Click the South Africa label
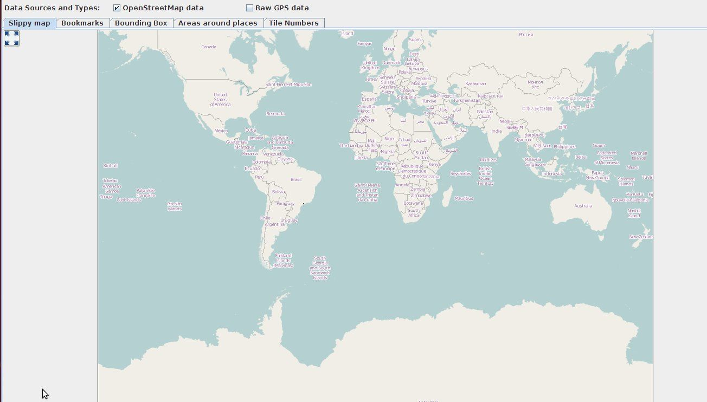 pos(414,213)
